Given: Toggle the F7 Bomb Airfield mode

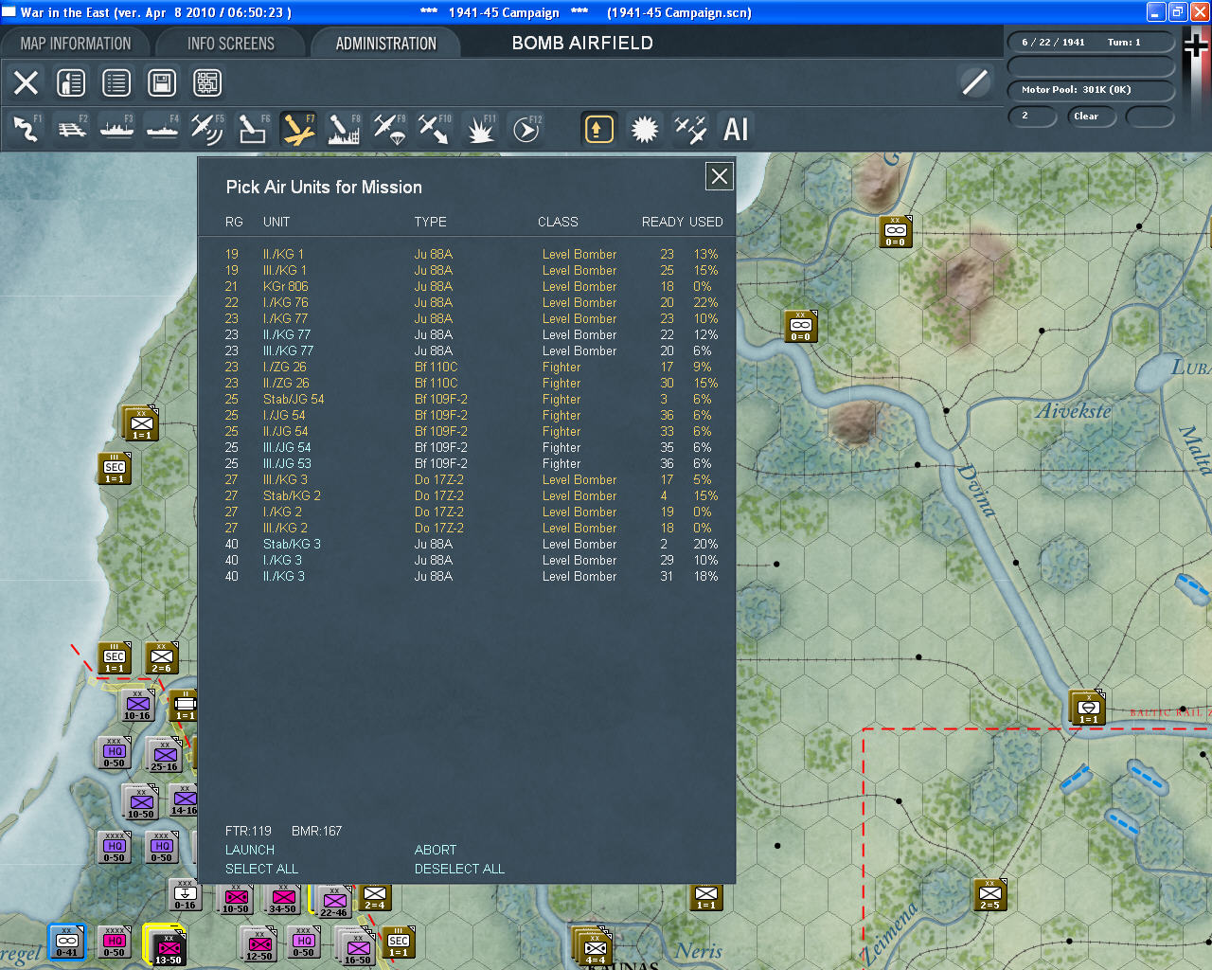Looking at the screenshot, I should click(298, 129).
